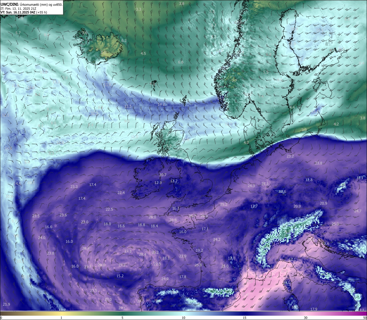
Task: Click the value 14.2 north of Scotland
Action: tap(161, 104)
